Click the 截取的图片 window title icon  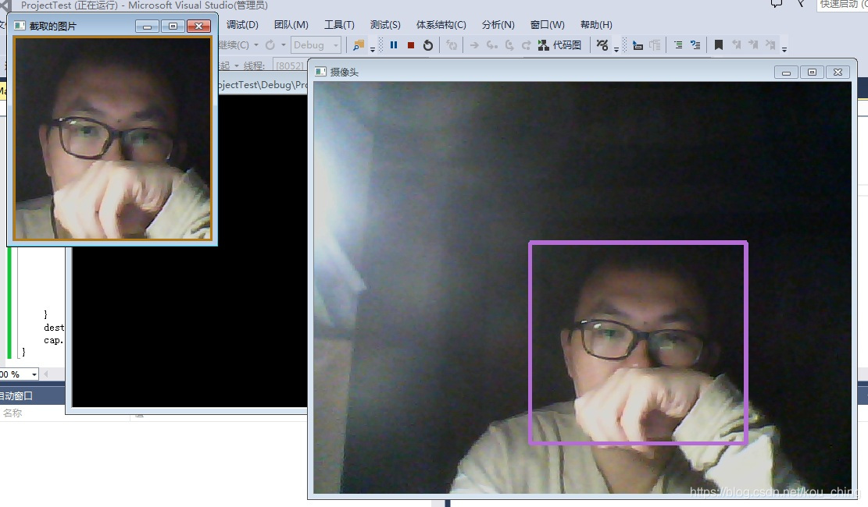point(20,26)
